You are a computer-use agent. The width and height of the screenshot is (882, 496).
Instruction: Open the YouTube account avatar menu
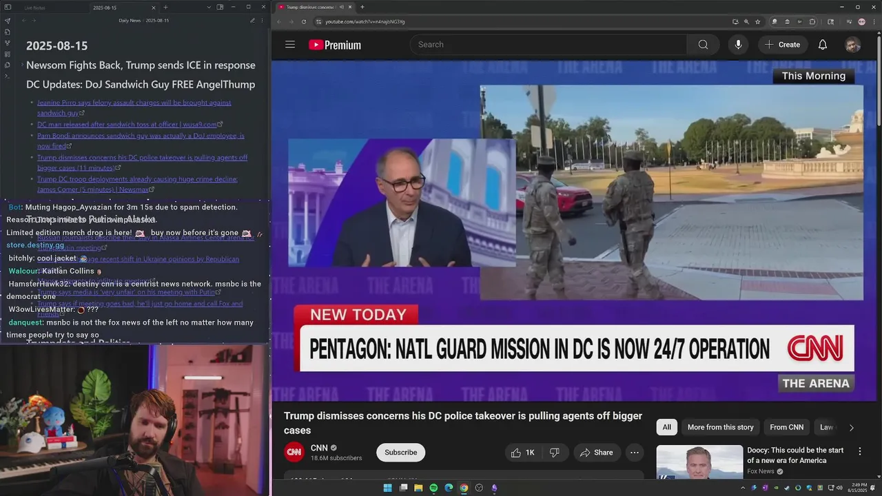coord(852,45)
